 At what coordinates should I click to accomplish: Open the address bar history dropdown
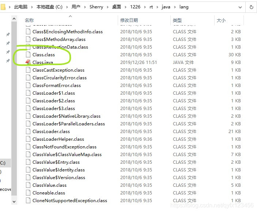[240, 7]
